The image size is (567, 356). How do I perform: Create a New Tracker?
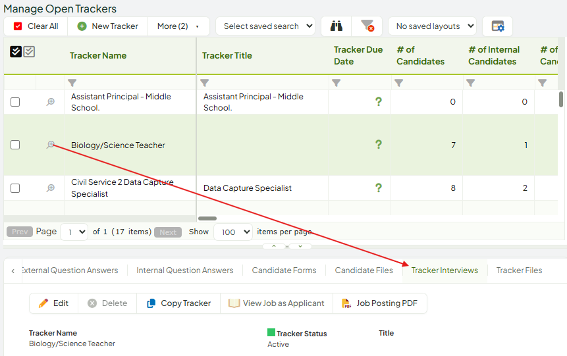point(108,26)
